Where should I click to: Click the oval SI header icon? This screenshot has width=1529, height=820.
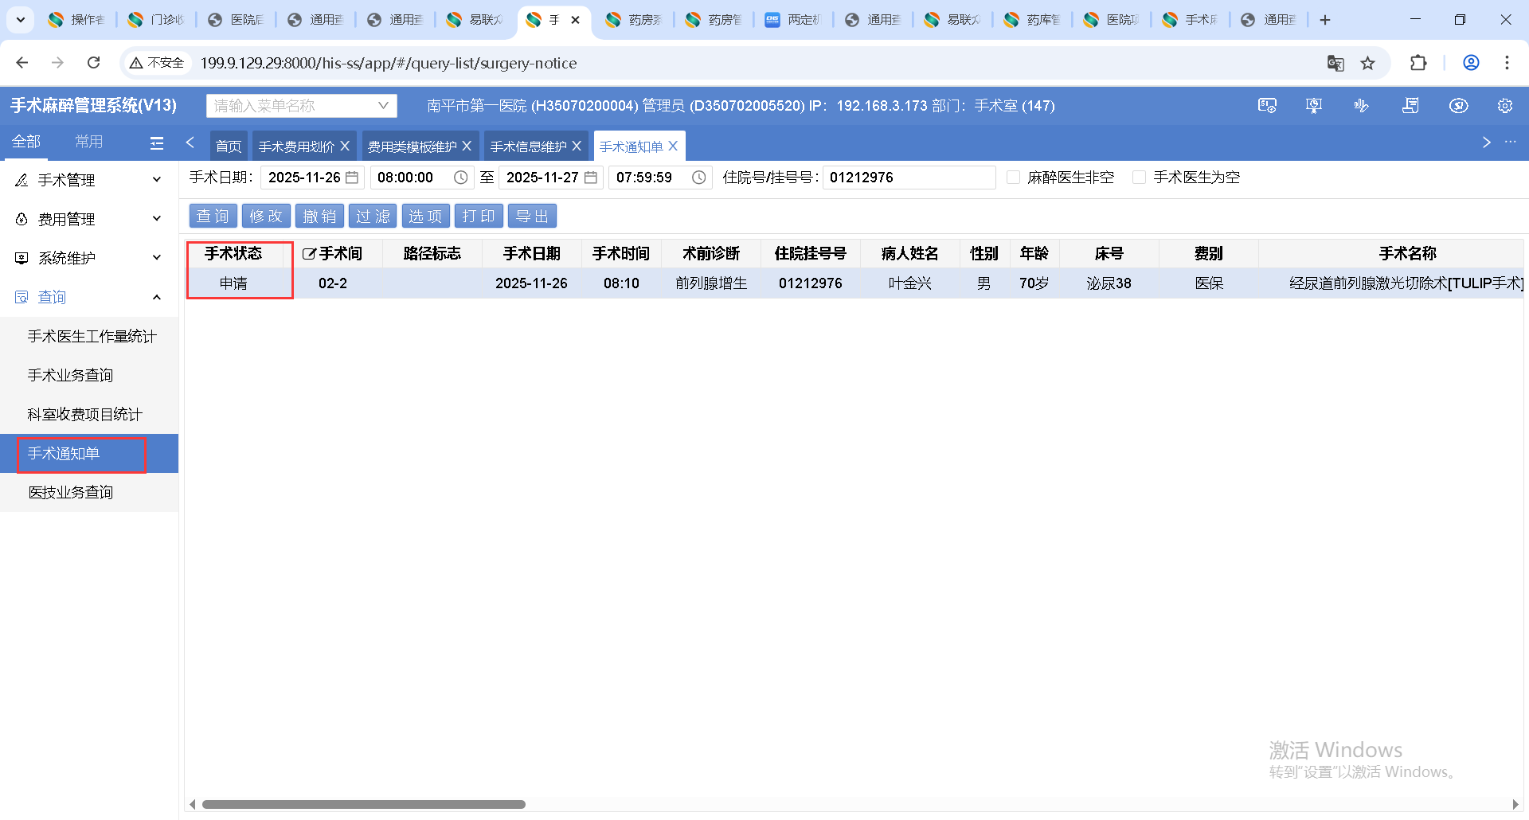1458,106
